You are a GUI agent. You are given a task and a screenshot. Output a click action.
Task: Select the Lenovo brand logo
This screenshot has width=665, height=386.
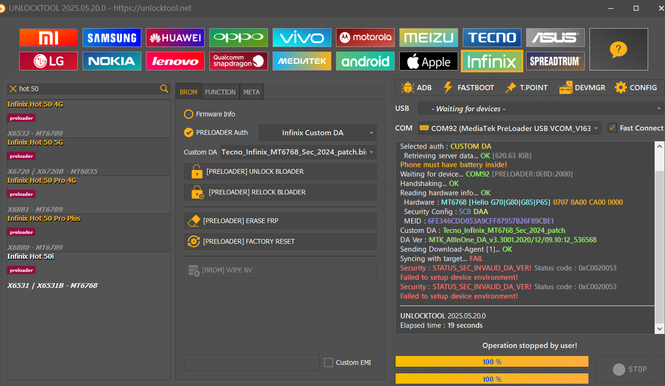point(175,61)
